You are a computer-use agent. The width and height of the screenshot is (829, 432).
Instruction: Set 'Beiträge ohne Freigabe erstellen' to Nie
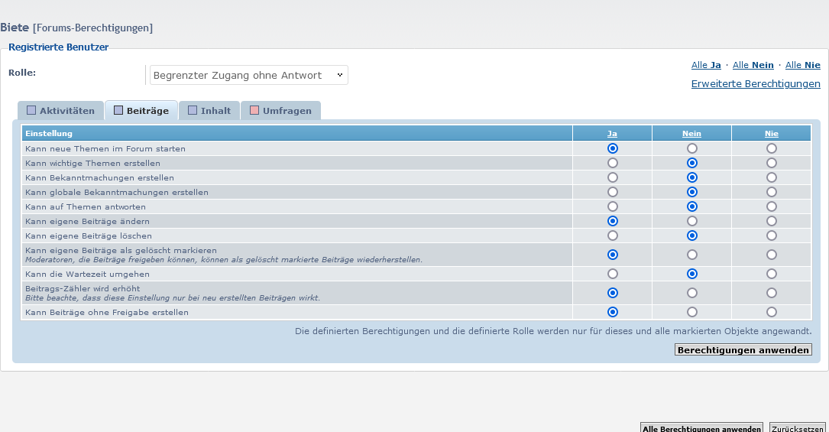(772, 312)
